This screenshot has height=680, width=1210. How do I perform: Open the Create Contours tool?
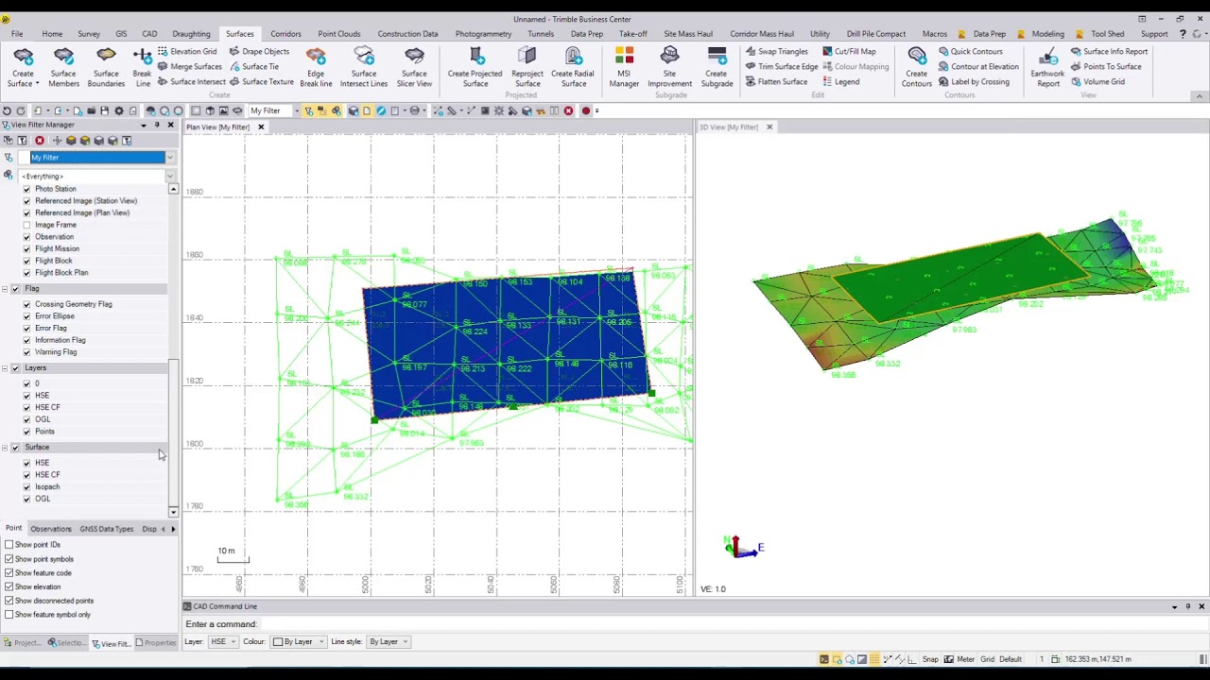point(916,67)
